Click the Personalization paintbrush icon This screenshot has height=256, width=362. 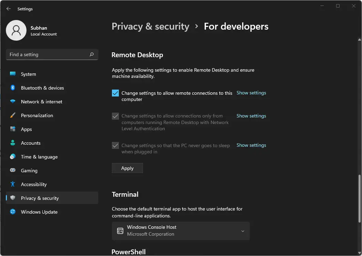[13, 115]
